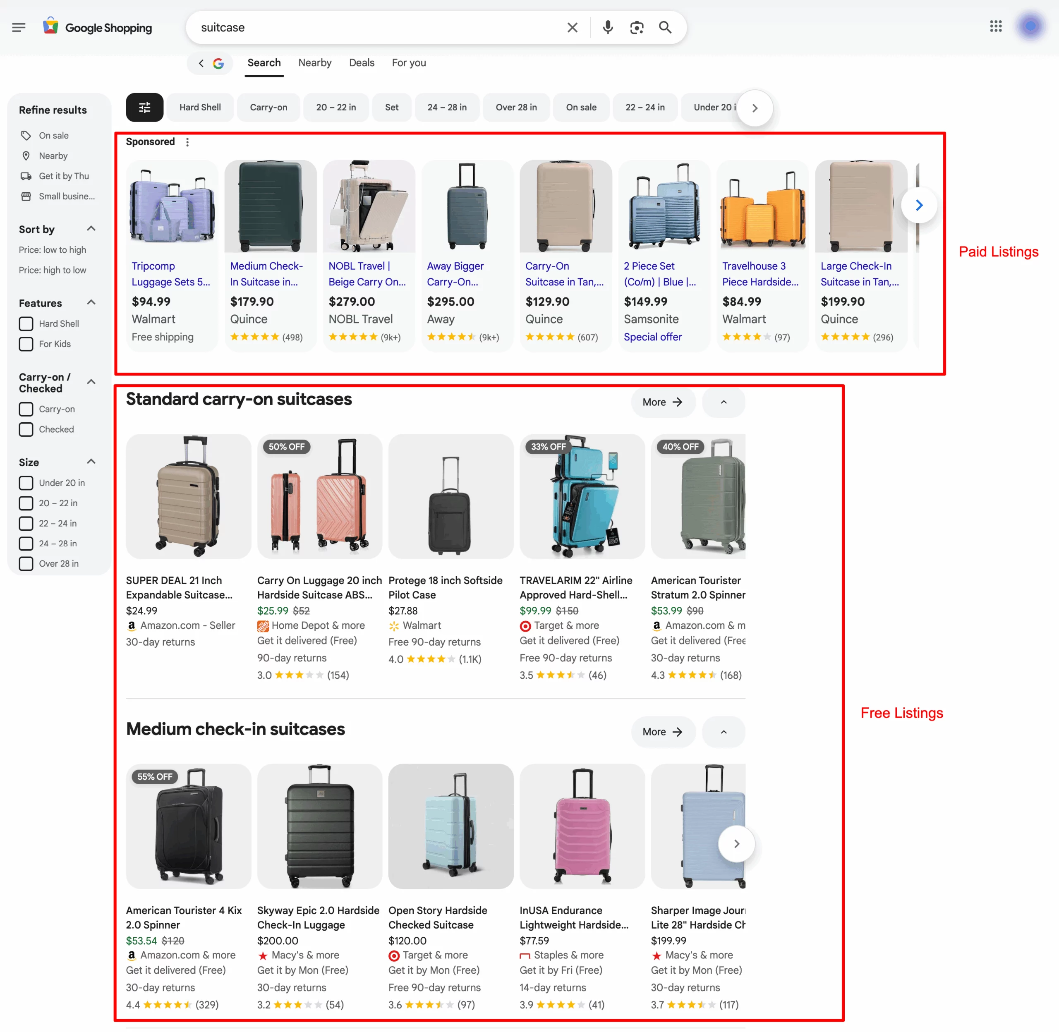Select Under 20 in size checkbox
The image size is (1059, 1032).
point(26,483)
